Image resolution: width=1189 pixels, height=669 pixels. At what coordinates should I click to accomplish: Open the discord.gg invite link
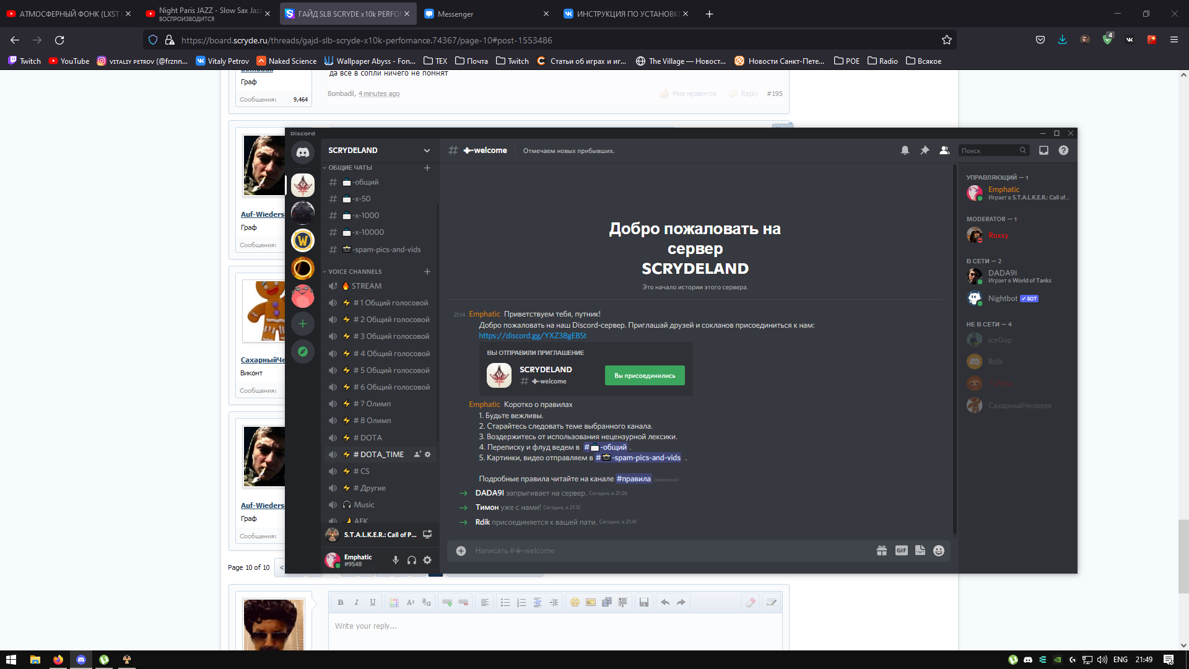tap(532, 336)
